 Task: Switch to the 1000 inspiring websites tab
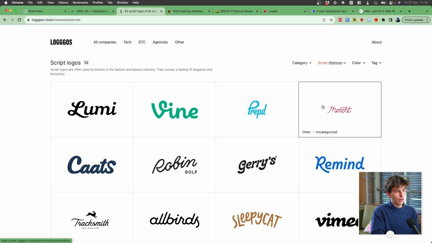click(x=188, y=11)
